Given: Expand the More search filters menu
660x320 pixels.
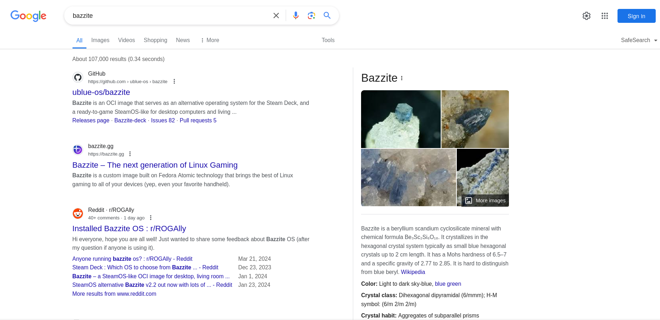Looking at the screenshot, I should 210,40.
